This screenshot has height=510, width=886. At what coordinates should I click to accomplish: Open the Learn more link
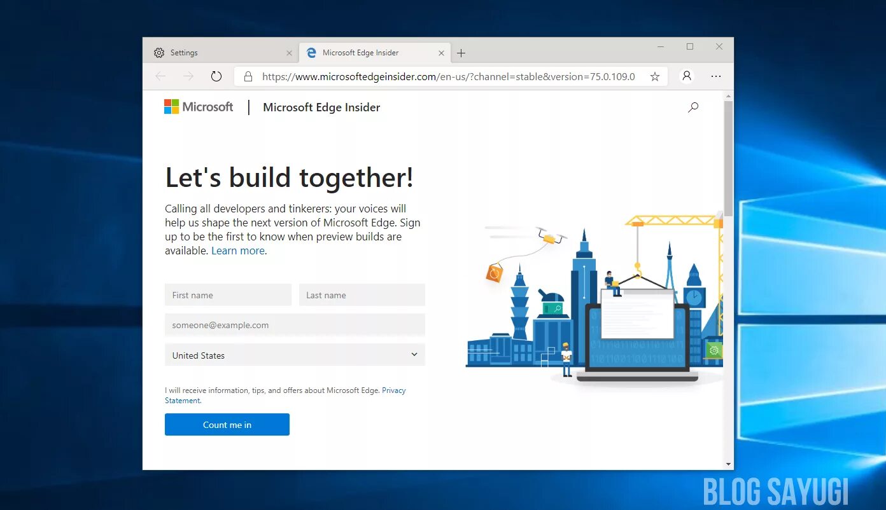coord(238,251)
